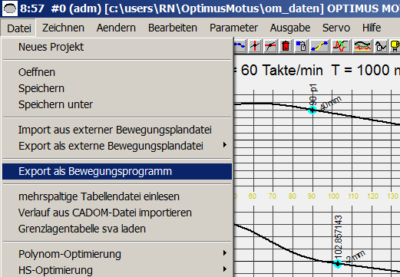This screenshot has width=400, height=277.
Task: Click the red trash can delete icon
Action: tap(286, 46)
